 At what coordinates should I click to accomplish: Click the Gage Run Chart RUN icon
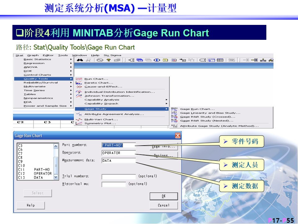(174, 109)
